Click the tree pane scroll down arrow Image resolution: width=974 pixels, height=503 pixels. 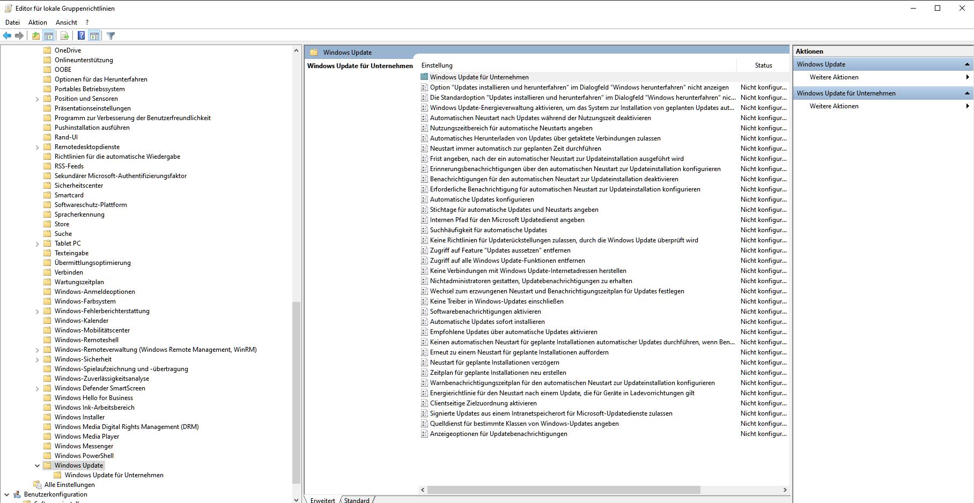tap(296, 499)
